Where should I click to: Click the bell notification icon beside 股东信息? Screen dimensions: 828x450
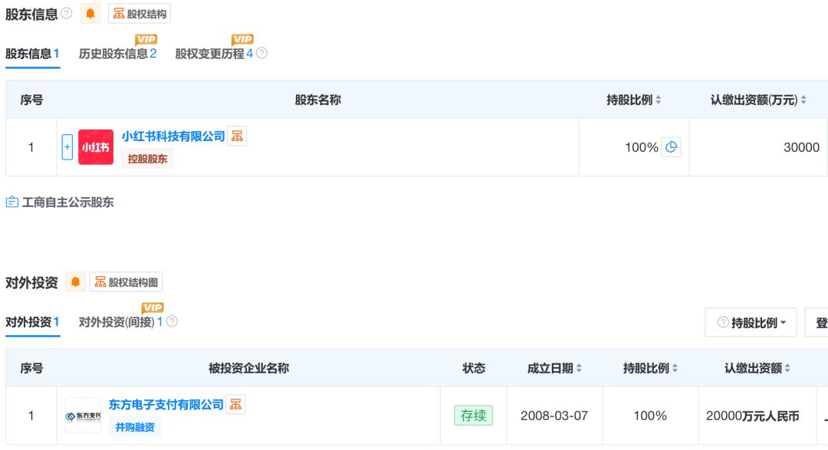point(90,12)
